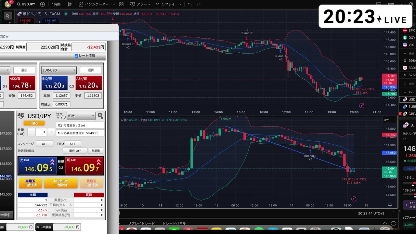
Task: Click 取引可能目安: 2 Lot text
Action: click(x=71, y=125)
